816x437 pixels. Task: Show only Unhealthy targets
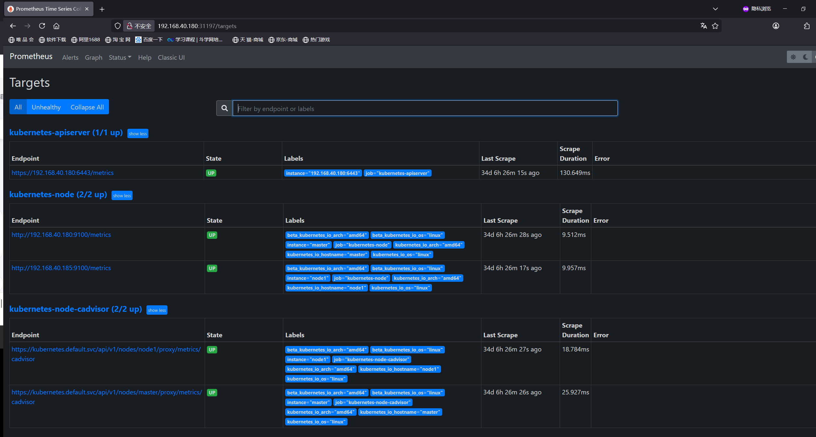point(46,107)
